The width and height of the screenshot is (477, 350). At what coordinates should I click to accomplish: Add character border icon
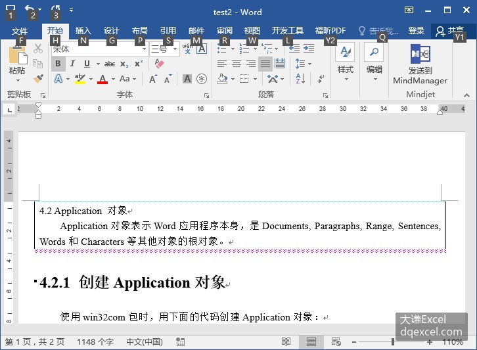click(x=202, y=49)
